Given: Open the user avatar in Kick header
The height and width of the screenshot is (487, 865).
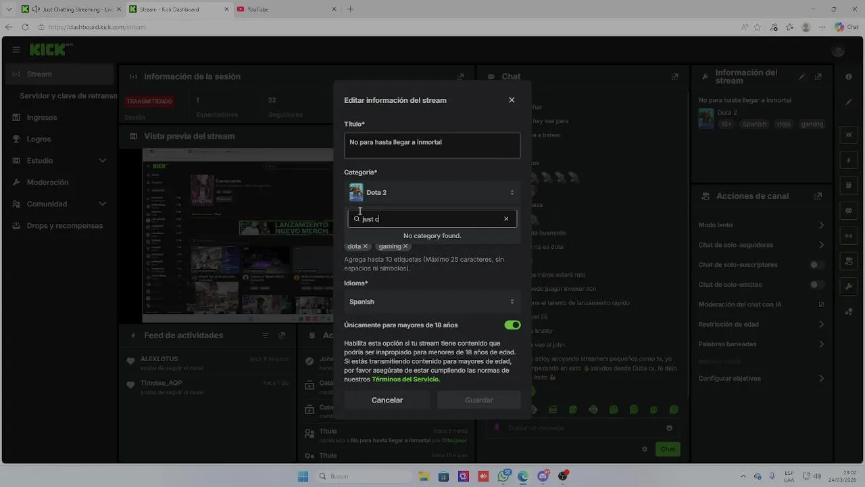Looking at the screenshot, I should 838,50.
